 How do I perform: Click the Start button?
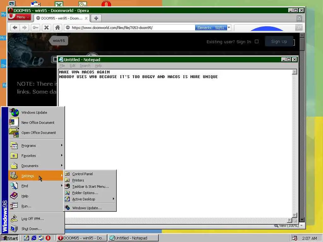[x=10, y=238]
